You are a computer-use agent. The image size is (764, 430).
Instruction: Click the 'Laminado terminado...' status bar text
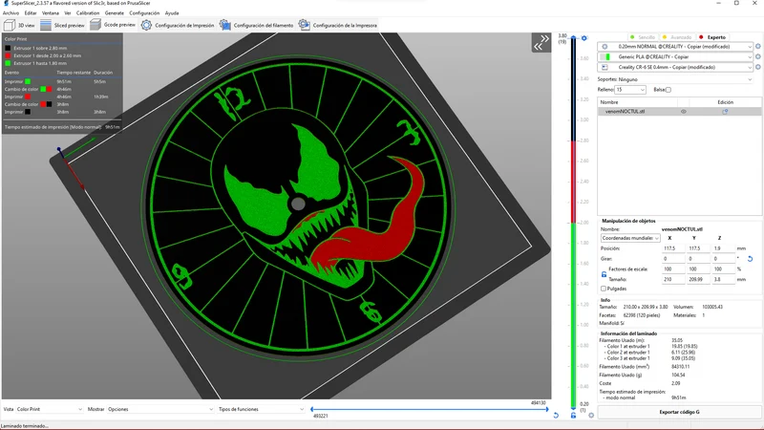(25, 425)
